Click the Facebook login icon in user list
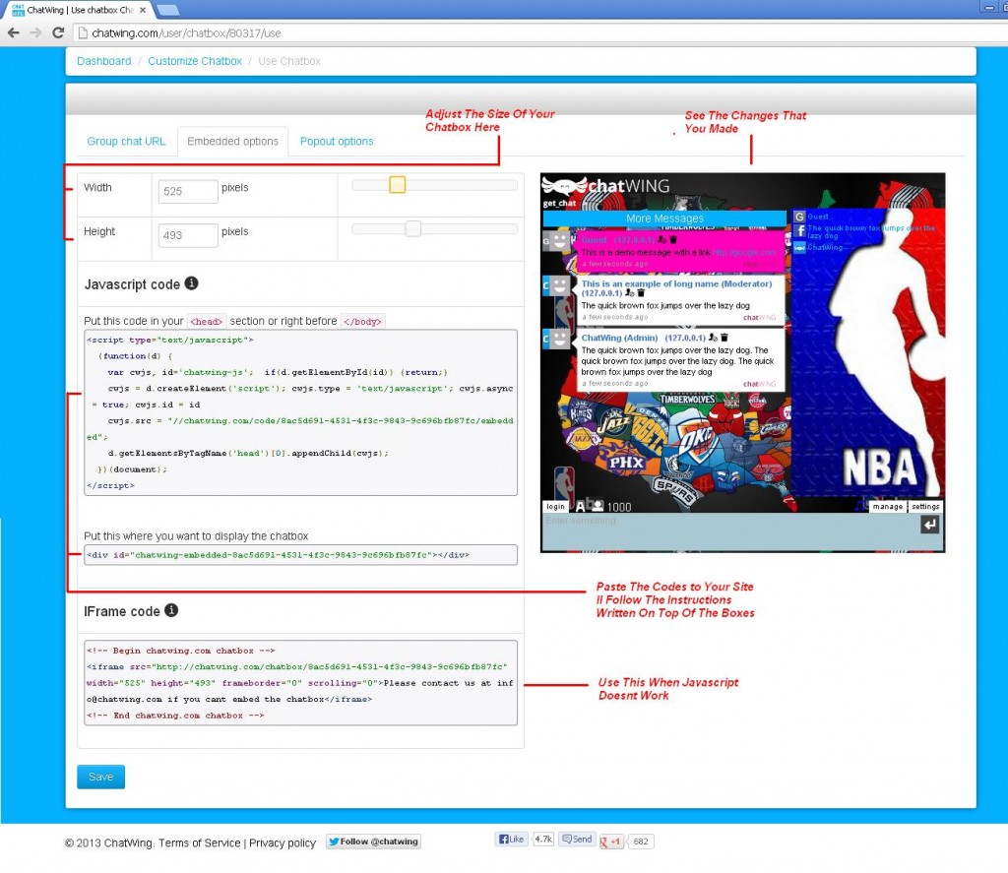Image resolution: width=1008 pixels, height=873 pixels. pos(799,230)
